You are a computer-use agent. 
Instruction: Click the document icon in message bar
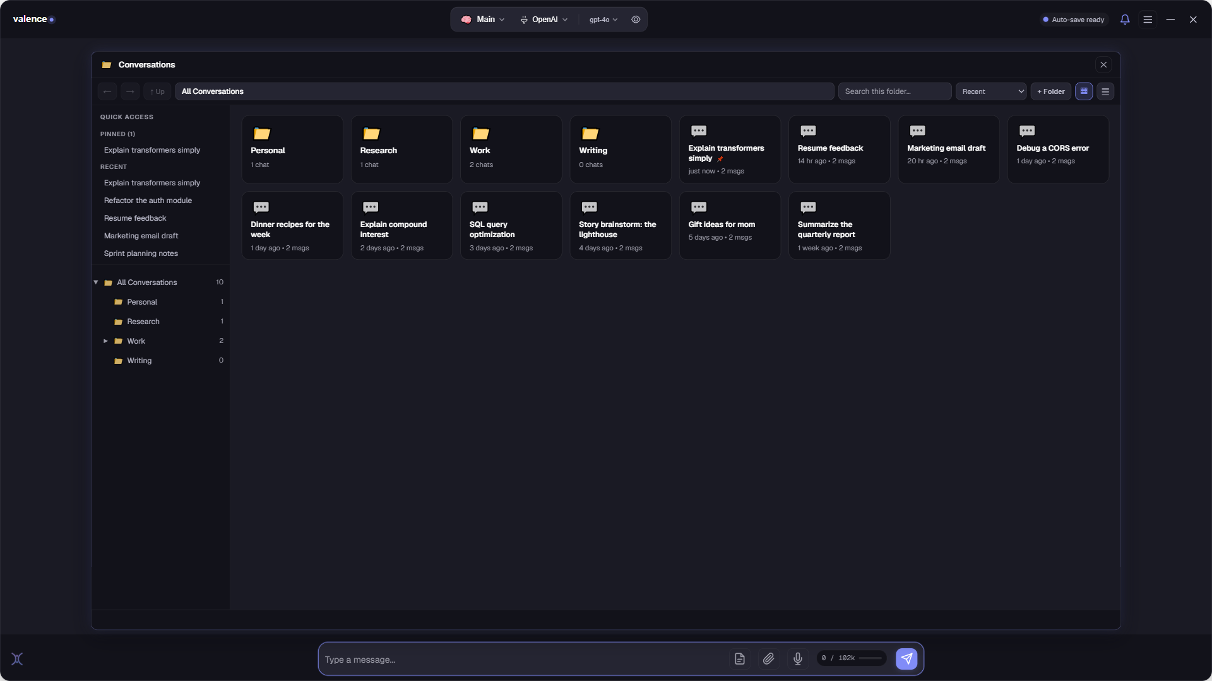point(740,659)
